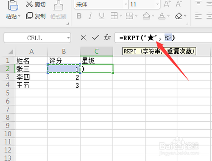Click cell B2 with value 1

64,69
